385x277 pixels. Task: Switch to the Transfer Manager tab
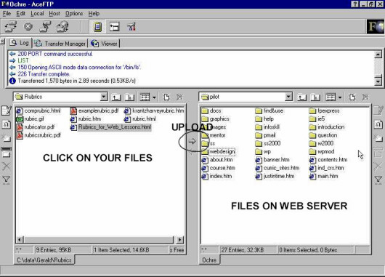(60, 44)
